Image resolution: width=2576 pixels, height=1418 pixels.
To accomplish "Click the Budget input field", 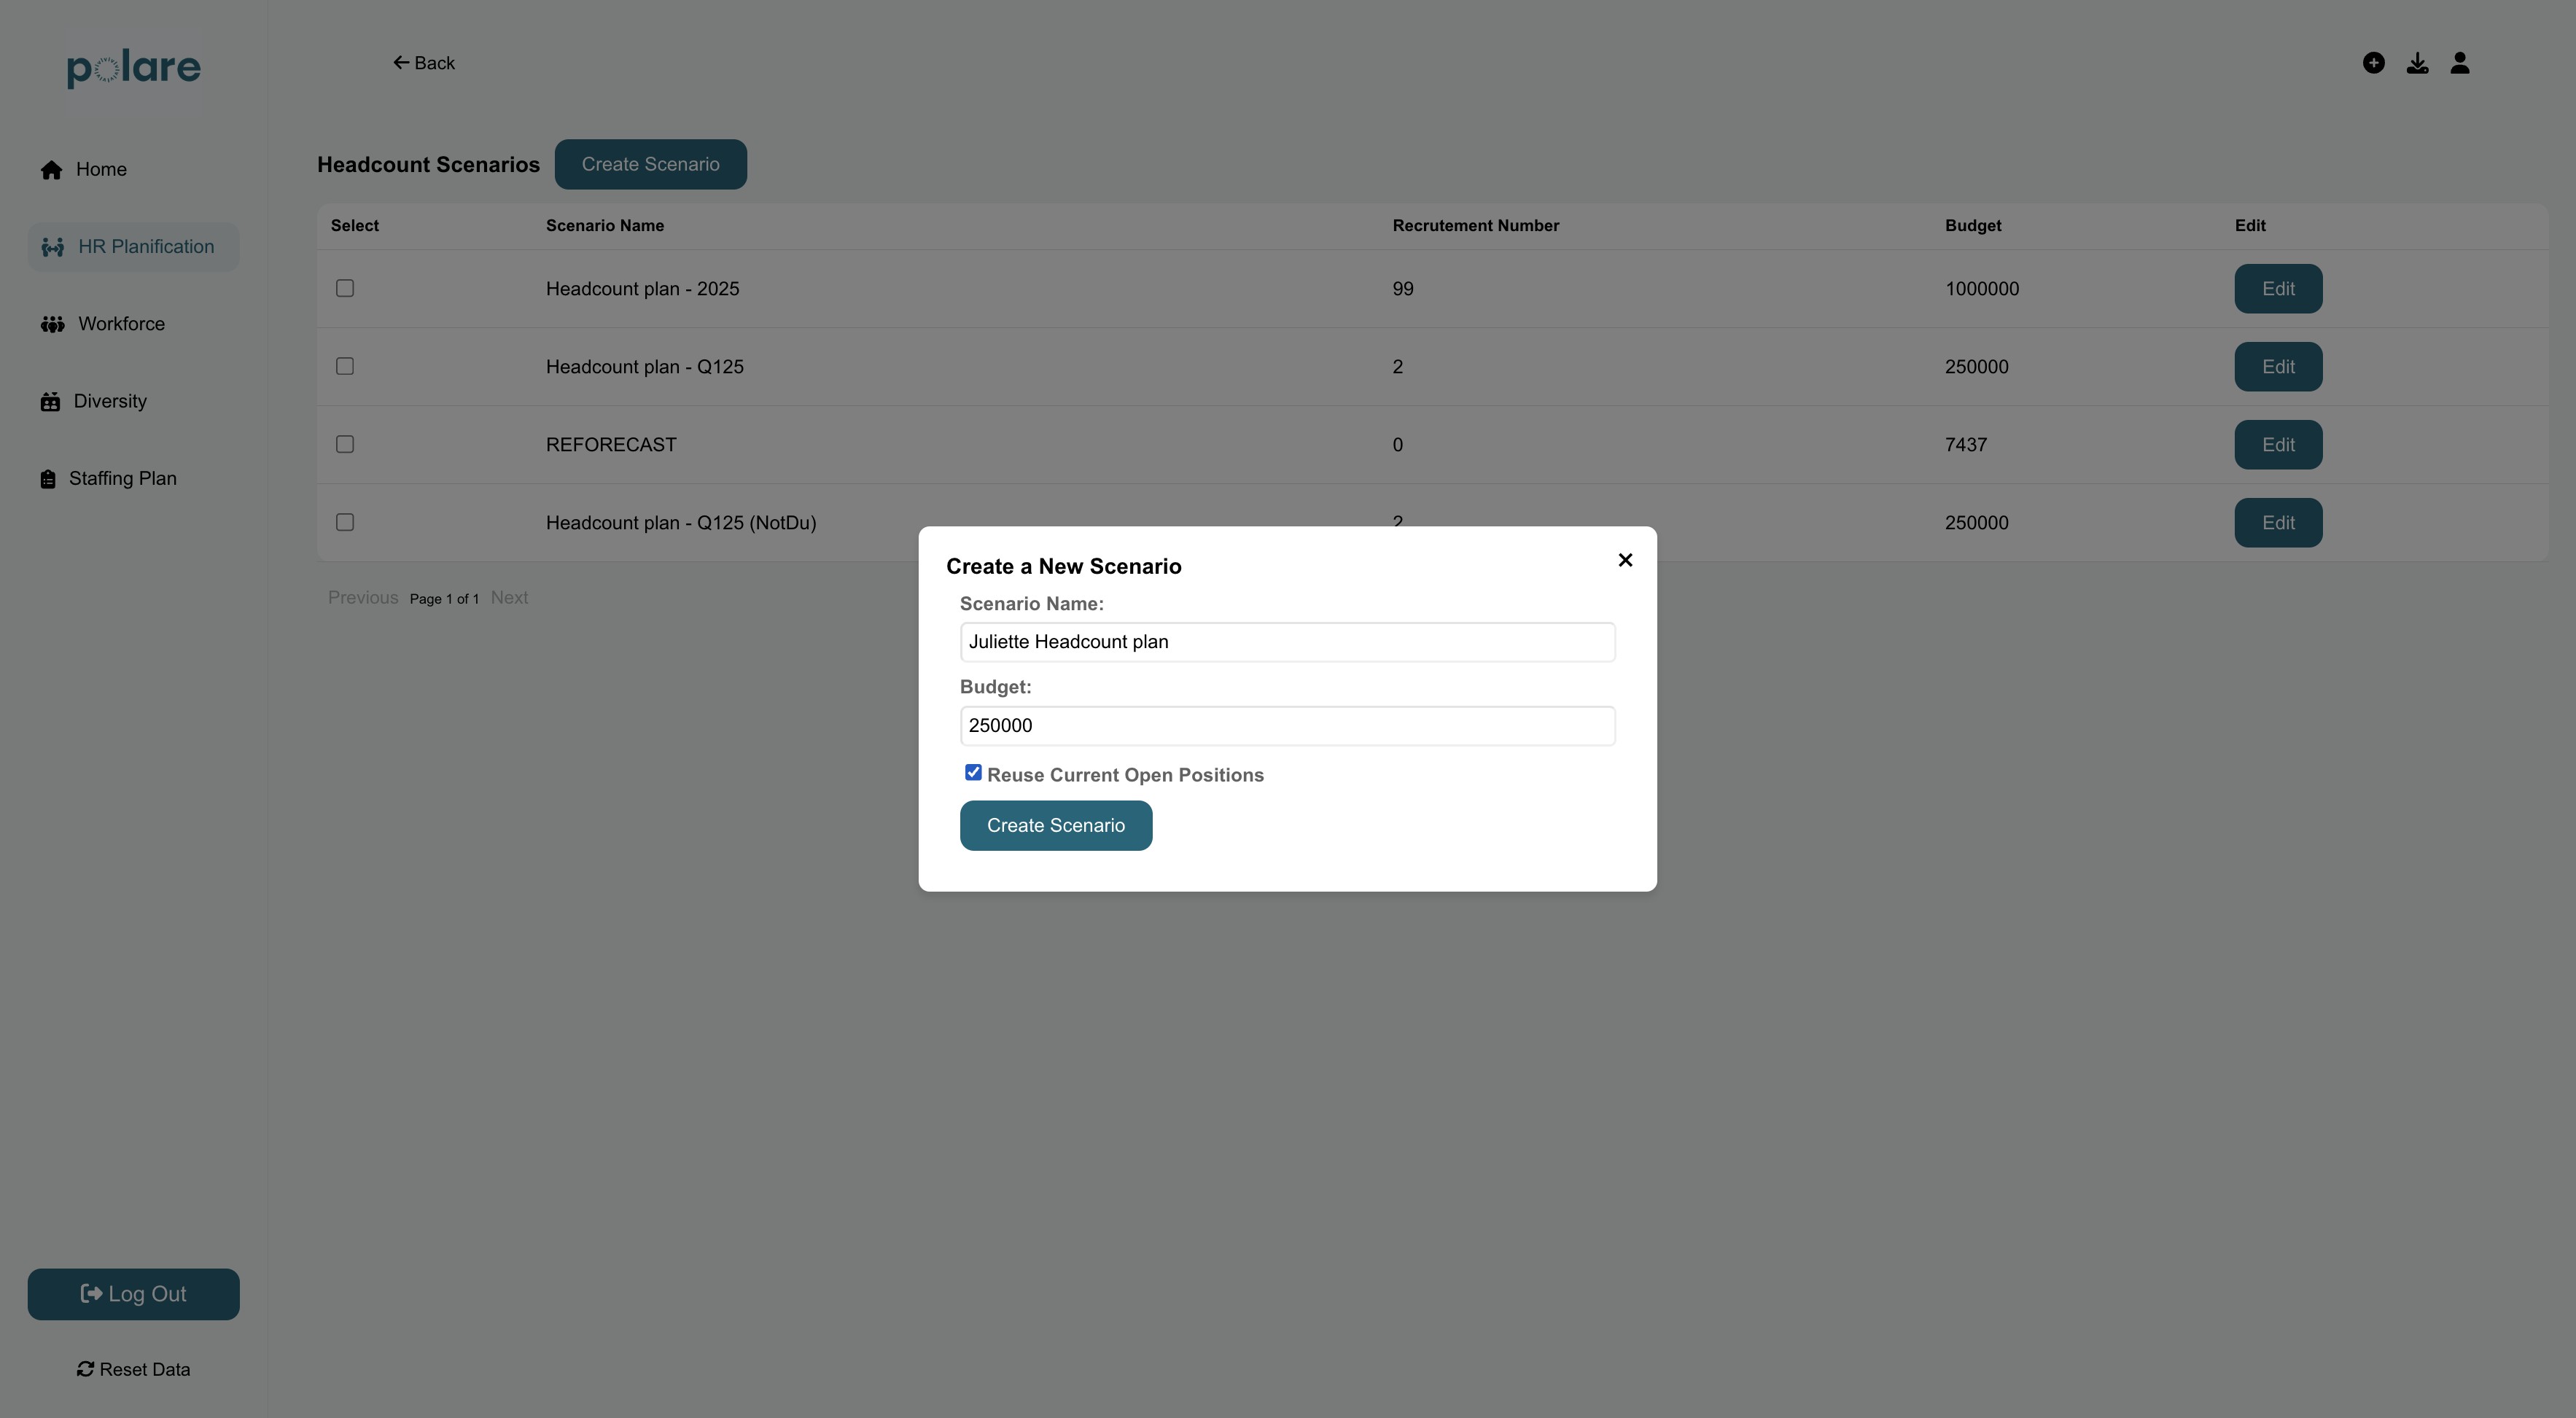I will (x=1287, y=726).
